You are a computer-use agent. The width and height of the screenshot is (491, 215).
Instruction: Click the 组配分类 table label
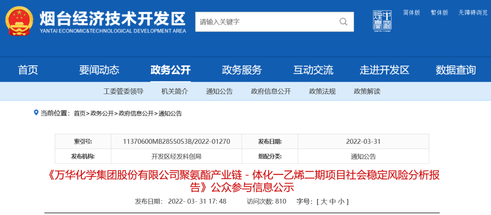[270, 156]
